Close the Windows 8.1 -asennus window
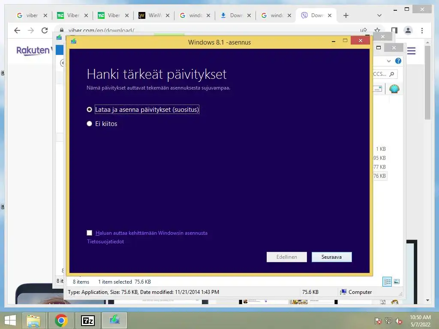Screen dimensions: 439x329 tap(360, 41)
